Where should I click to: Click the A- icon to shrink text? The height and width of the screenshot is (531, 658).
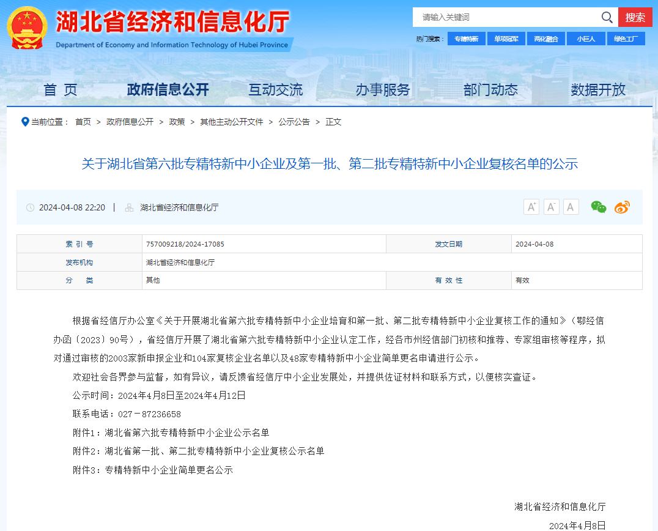(551, 207)
